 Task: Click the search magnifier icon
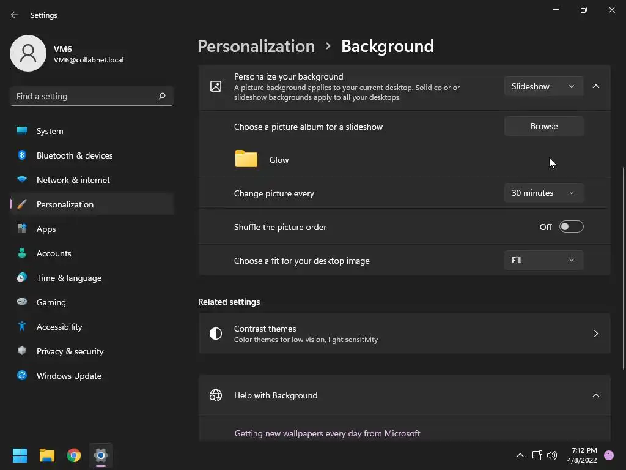162,96
